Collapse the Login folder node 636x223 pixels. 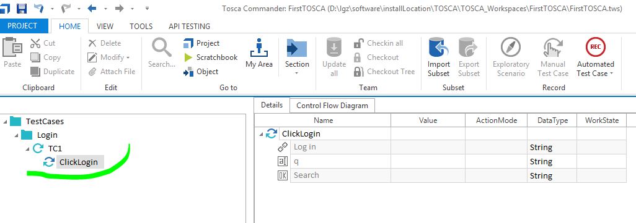[16, 135]
